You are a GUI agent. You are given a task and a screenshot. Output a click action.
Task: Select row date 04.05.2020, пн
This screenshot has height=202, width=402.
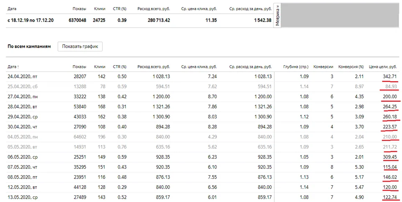[23, 137]
